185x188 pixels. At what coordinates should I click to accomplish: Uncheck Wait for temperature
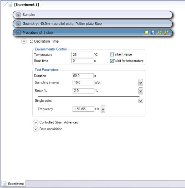coord(112,61)
